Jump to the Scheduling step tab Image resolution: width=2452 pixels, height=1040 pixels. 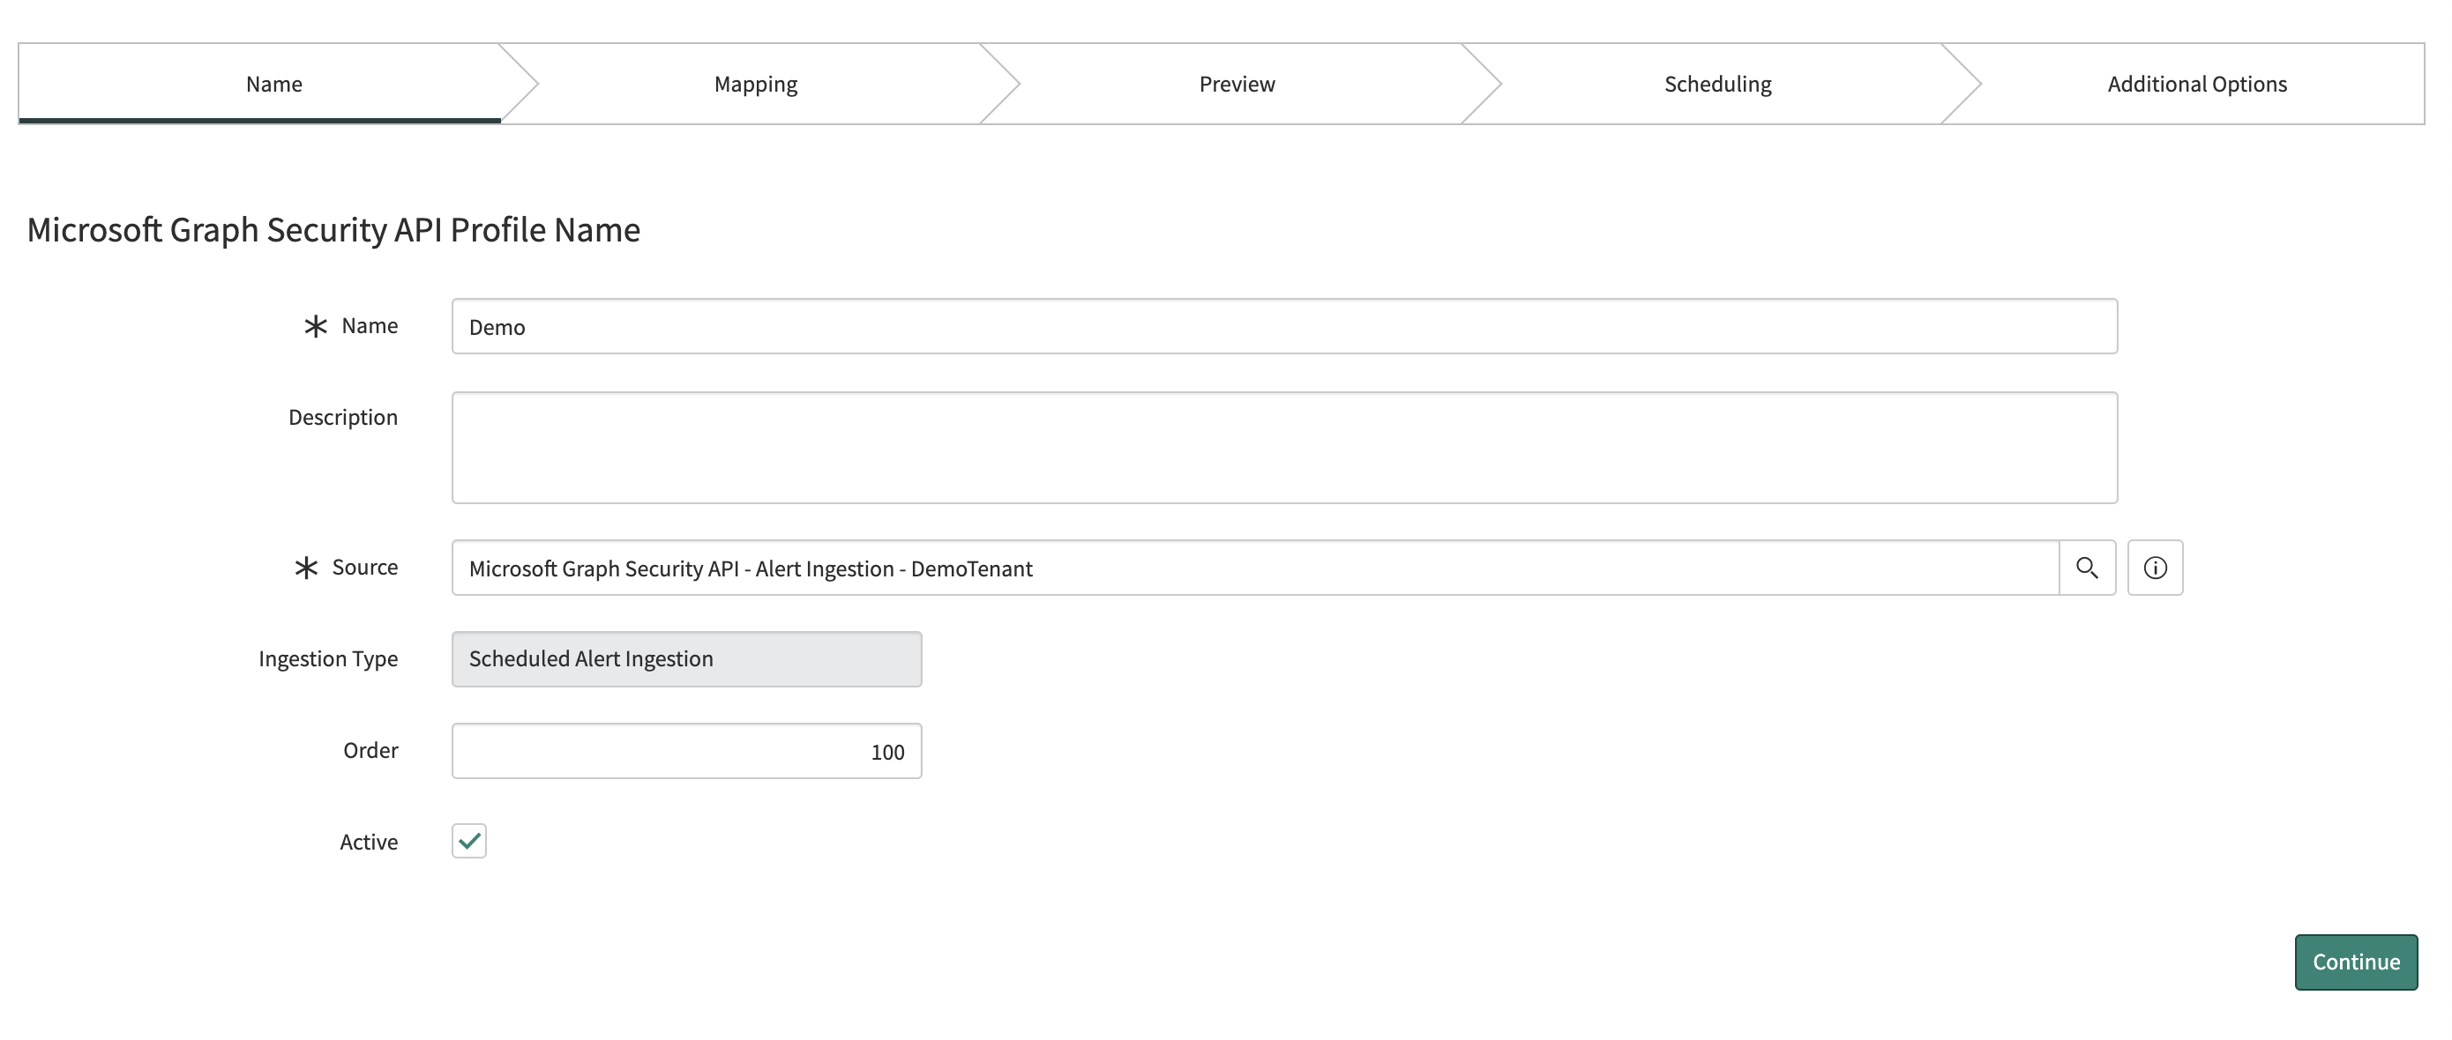click(1717, 84)
